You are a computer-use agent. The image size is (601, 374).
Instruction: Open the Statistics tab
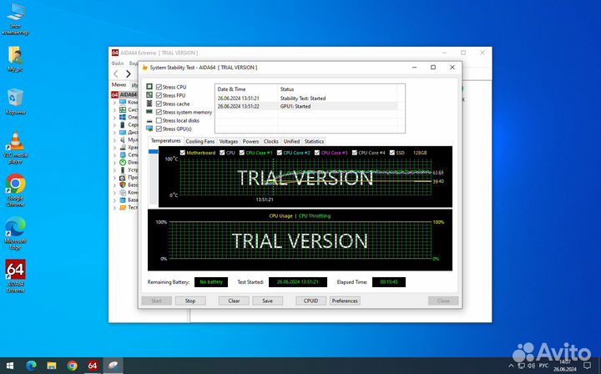315,141
